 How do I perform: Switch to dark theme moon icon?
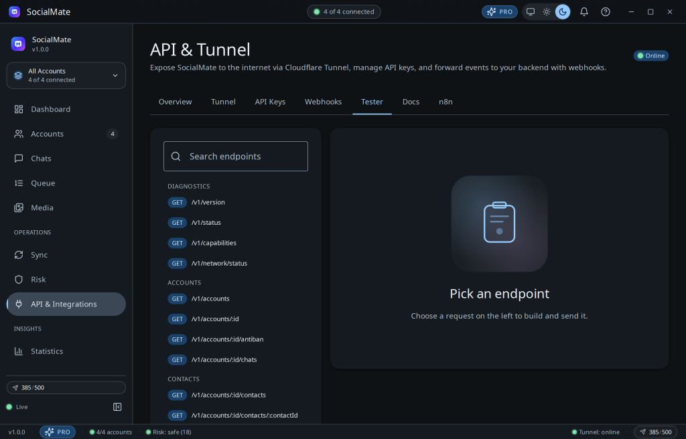pos(563,12)
